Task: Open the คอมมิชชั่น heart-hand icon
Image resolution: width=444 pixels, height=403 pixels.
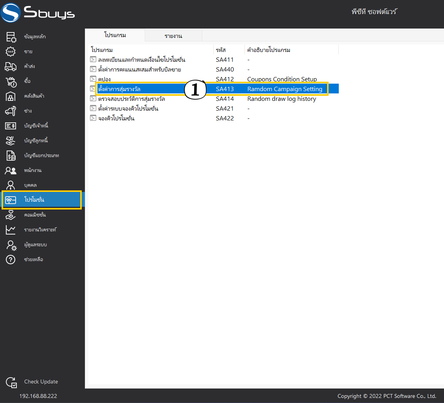Action: [x=11, y=215]
